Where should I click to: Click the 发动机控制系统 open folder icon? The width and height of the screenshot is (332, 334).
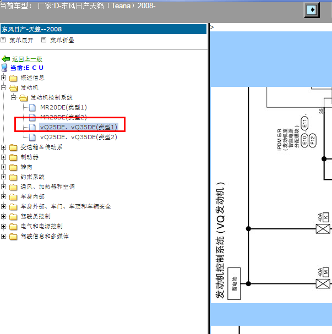coord(24,98)
